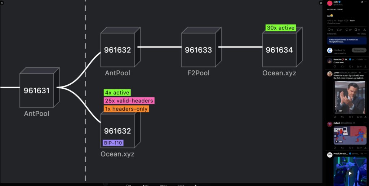Click block 961631 in the diagram

40,88
